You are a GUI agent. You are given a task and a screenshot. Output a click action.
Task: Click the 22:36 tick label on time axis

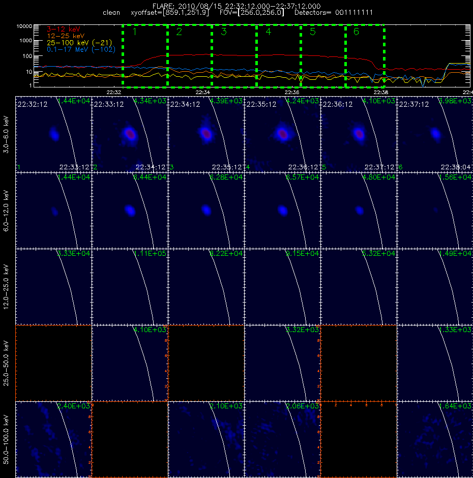(x=292, y=92)
